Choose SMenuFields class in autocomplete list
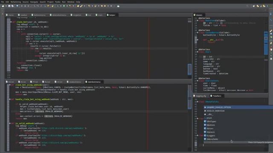 tap(238, 139)
